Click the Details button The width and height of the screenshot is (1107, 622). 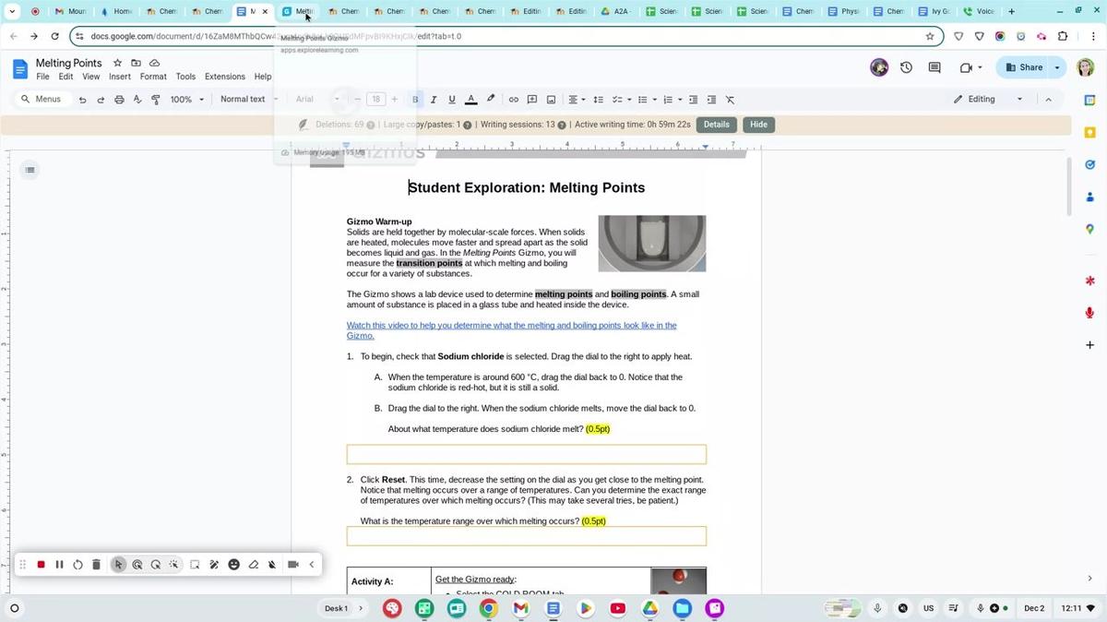pos(716,125)
